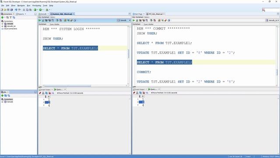
Task: Click Clear (eraser) icon in TST worksheet toolbar
Action: 165,20
